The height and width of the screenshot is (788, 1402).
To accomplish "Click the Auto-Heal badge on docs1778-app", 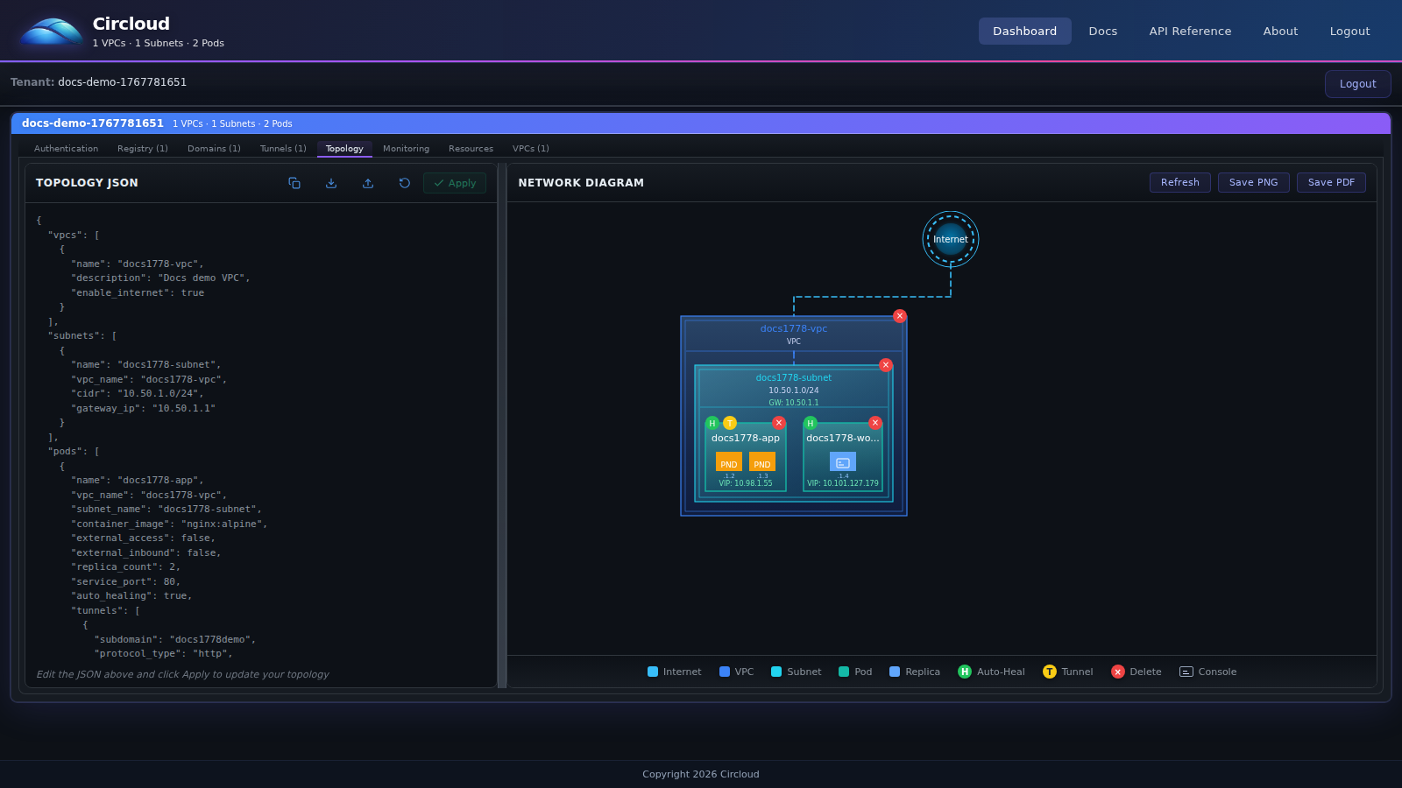I will click(712, 424).
